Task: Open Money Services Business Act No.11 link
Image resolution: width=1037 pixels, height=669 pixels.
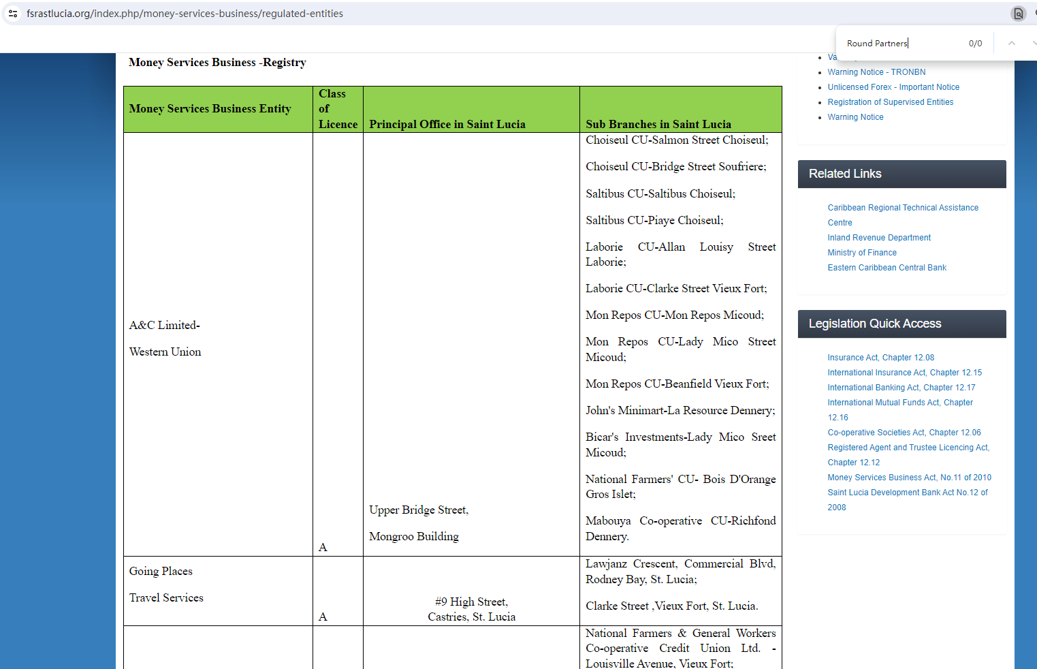Action: [x=909, y=478]
